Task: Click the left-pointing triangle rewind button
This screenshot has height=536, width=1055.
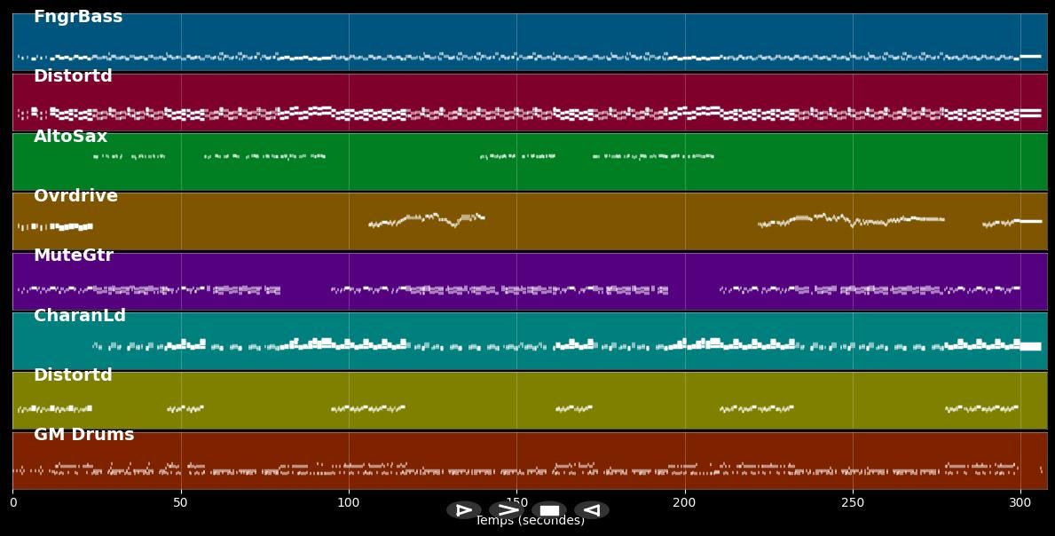Action: (x=591, y=510)
